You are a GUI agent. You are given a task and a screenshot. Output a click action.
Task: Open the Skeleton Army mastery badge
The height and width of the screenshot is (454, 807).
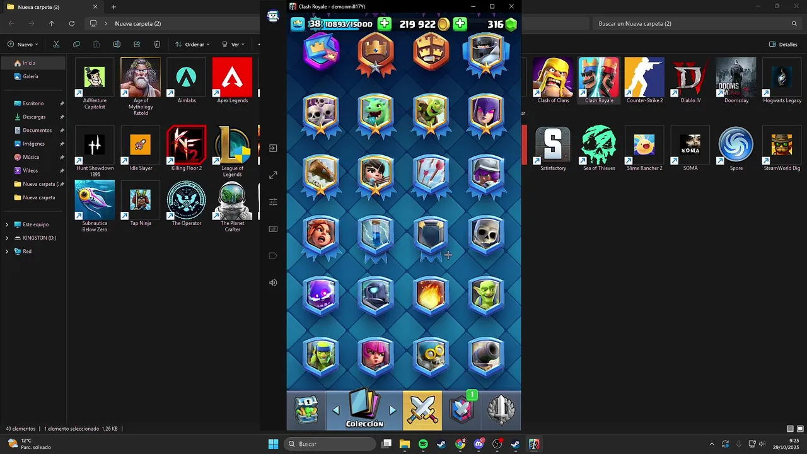point(321,116)
